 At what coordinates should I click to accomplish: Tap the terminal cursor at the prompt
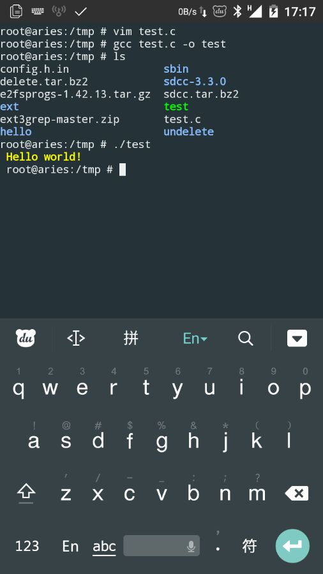tap(123, 170)
